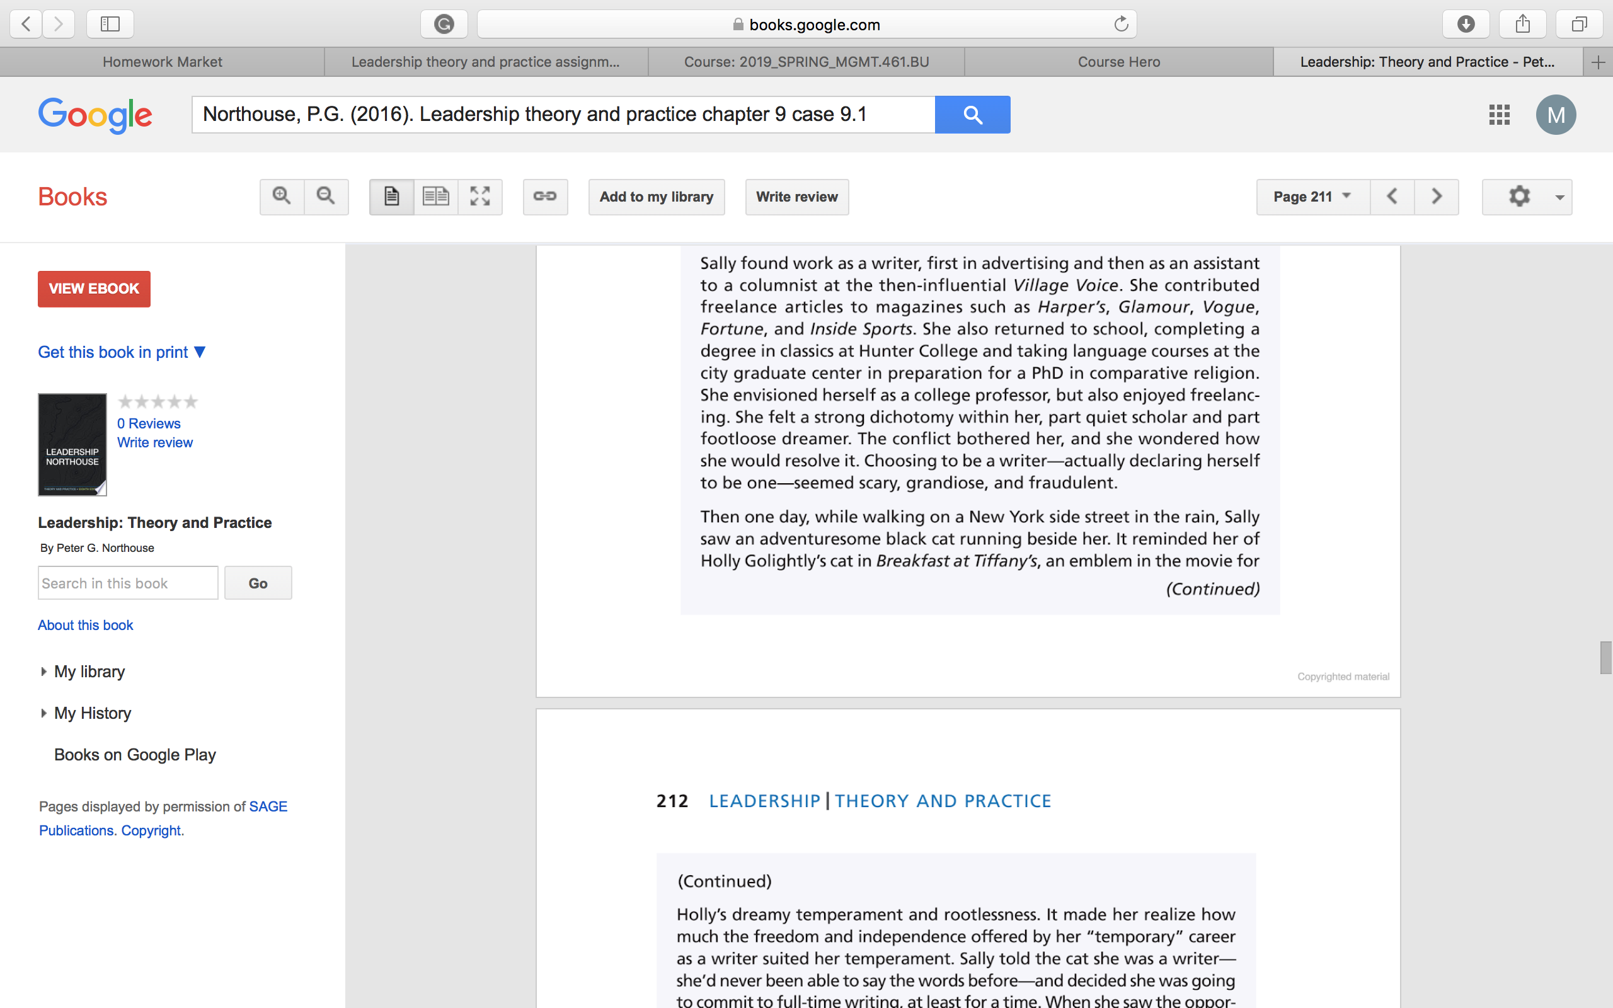Switch to Homework Market tab
1613x1008 pixels.
162,62
